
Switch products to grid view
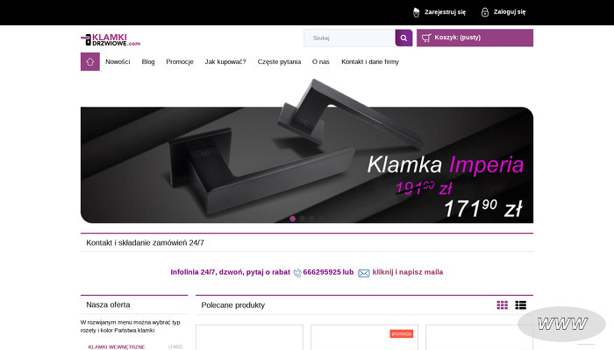click(x=502, y=305)
